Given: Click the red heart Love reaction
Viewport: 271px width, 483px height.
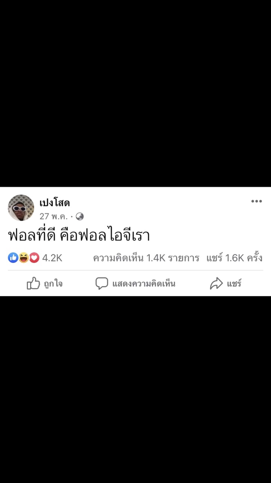Looking at the screenshot, I should (34, 258).
